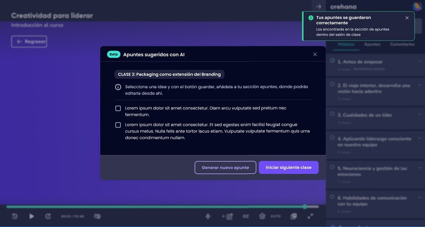Image resolution: width=425 pixels, height=227 pixels.
Task: Click the green info icon in the notification
Action: (311, 17)
